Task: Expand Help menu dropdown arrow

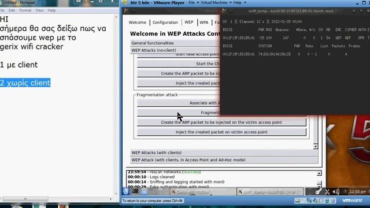Action: (x=245, y=2)
